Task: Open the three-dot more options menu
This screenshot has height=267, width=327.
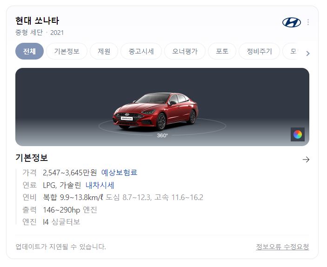Action: [308, 22]
